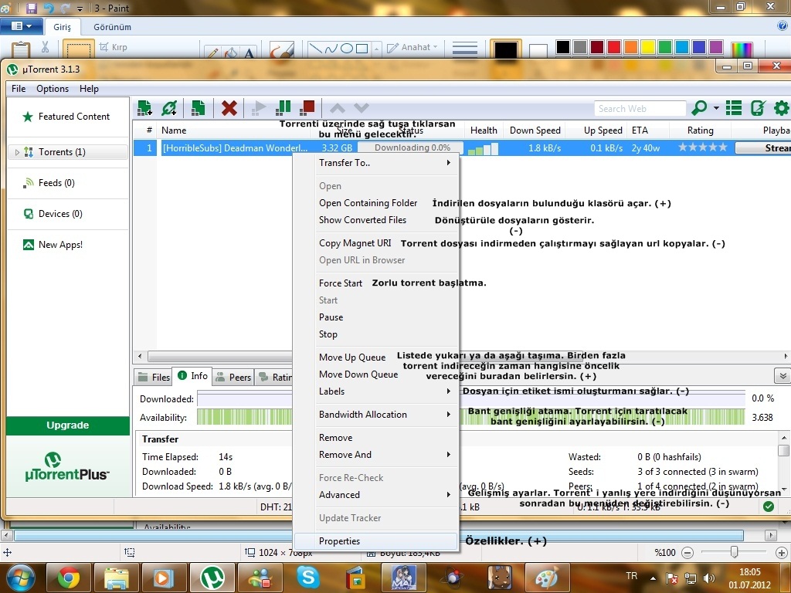This screenshot has height=593, width=791.
Task: Click the volume speaker tray icon
Action: pos(709,578)
